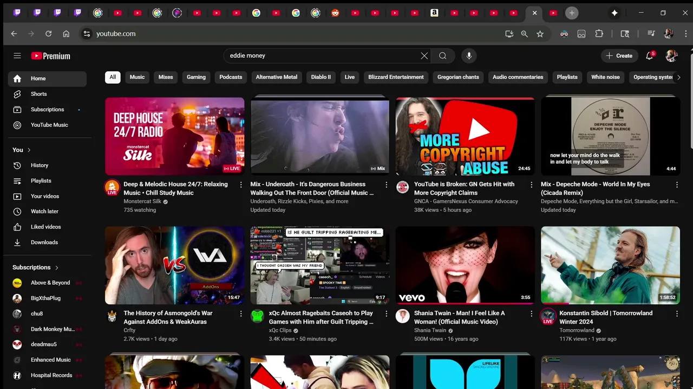Show more filter chips with right arrow
The height and width of the screenshot is (389, 693).
678,77
